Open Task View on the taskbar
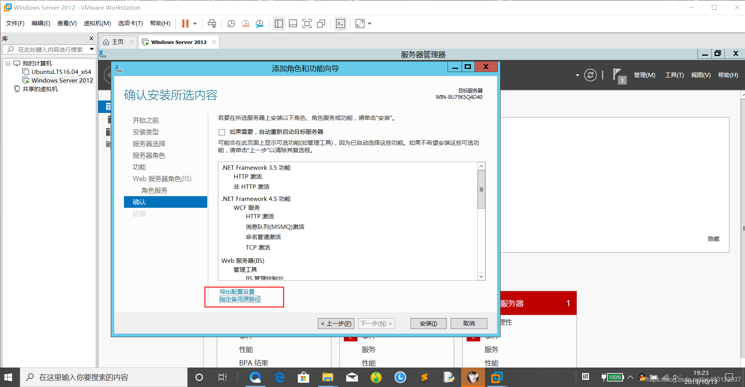 coord(223,377)
